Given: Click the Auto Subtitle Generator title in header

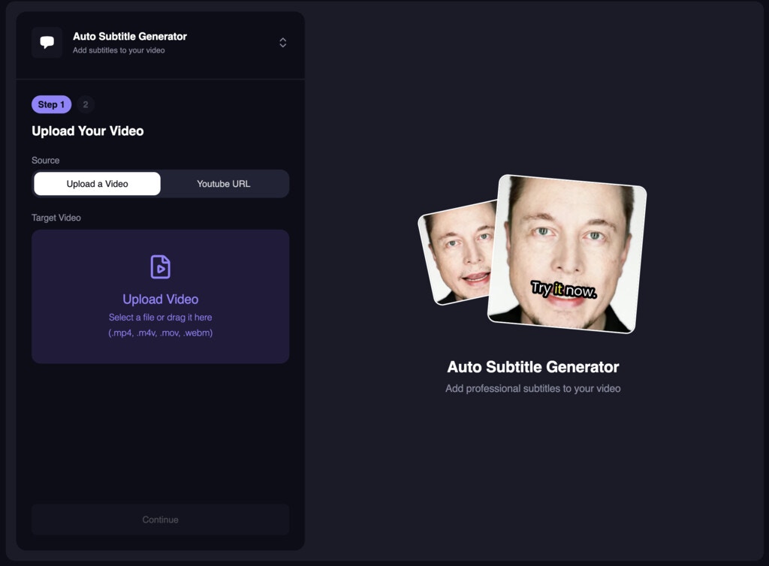Looking at the screenshot, I should point(129,35).
